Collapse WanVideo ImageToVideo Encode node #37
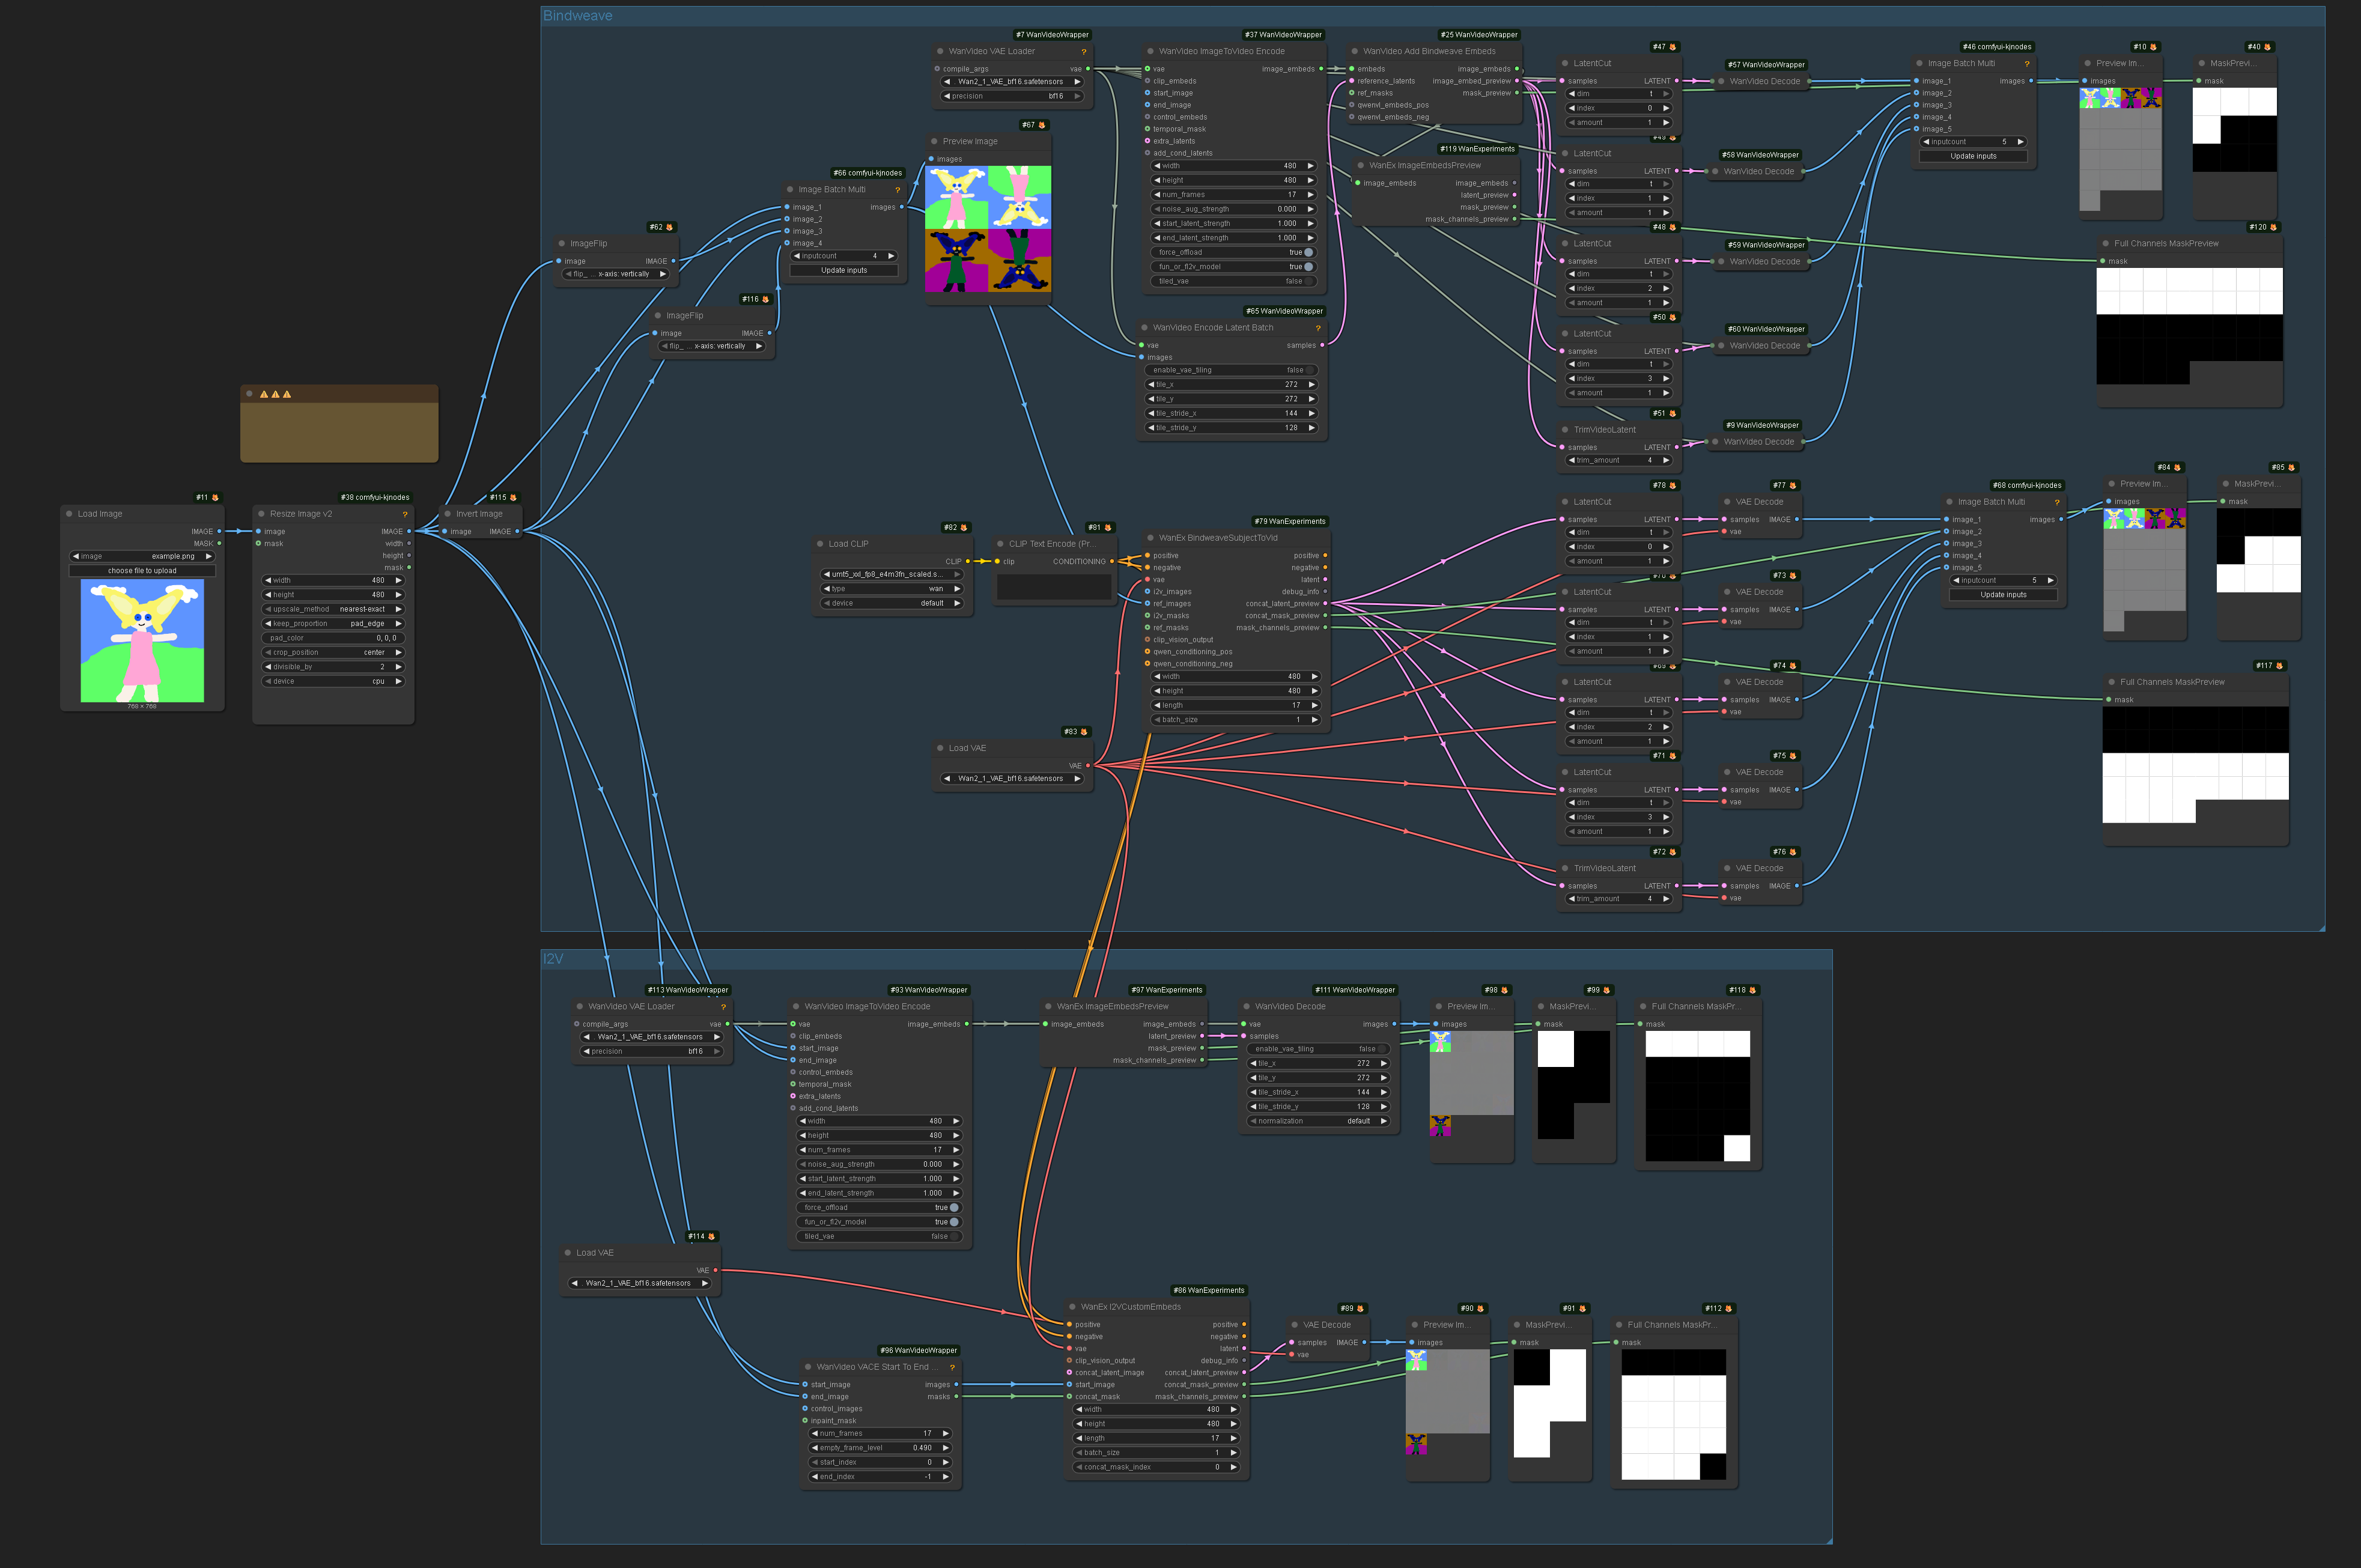The width and height of the screenshot is (2361, 1568). [x=1150, y=51]
